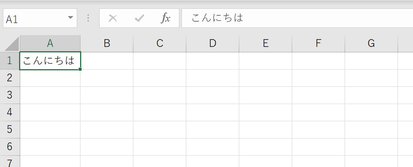
Task: Select column D header
Action: 212,43
